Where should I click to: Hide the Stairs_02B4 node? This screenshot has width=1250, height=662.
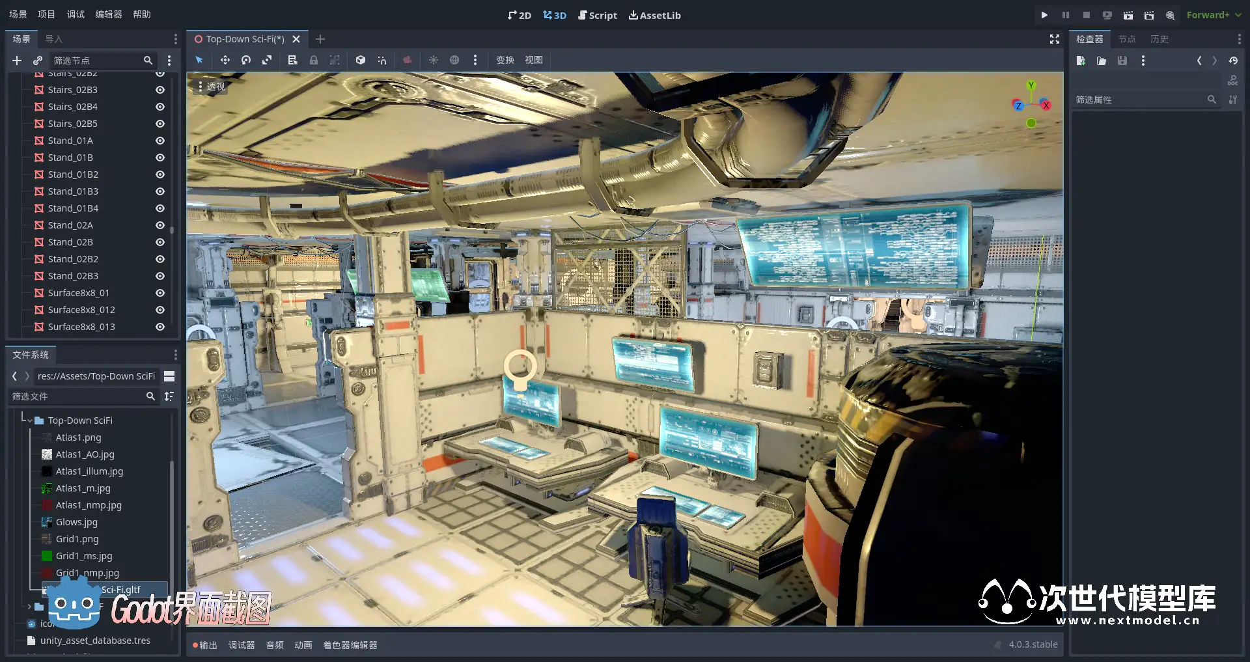click(x=160, y=107)
